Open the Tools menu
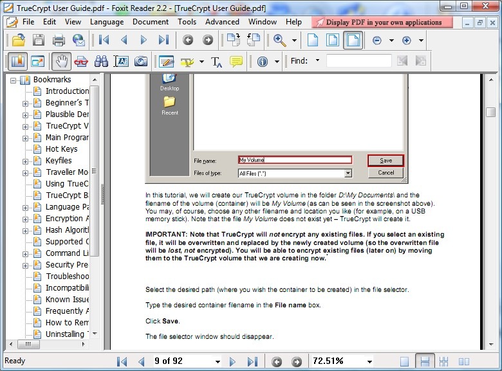The image size is (502, 371). coord(187,22)
